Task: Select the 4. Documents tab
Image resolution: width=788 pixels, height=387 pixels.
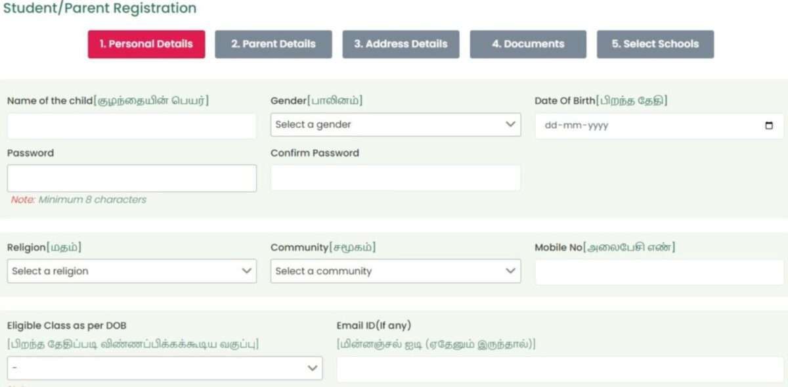Action: coord(528,45)
